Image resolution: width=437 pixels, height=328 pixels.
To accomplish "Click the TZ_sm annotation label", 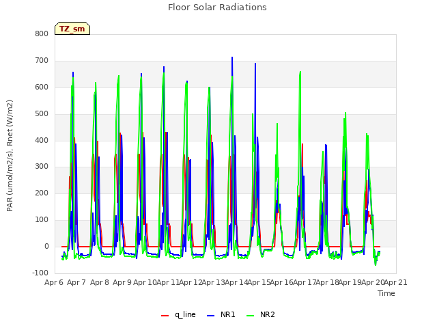I will (x=72, y=29).
